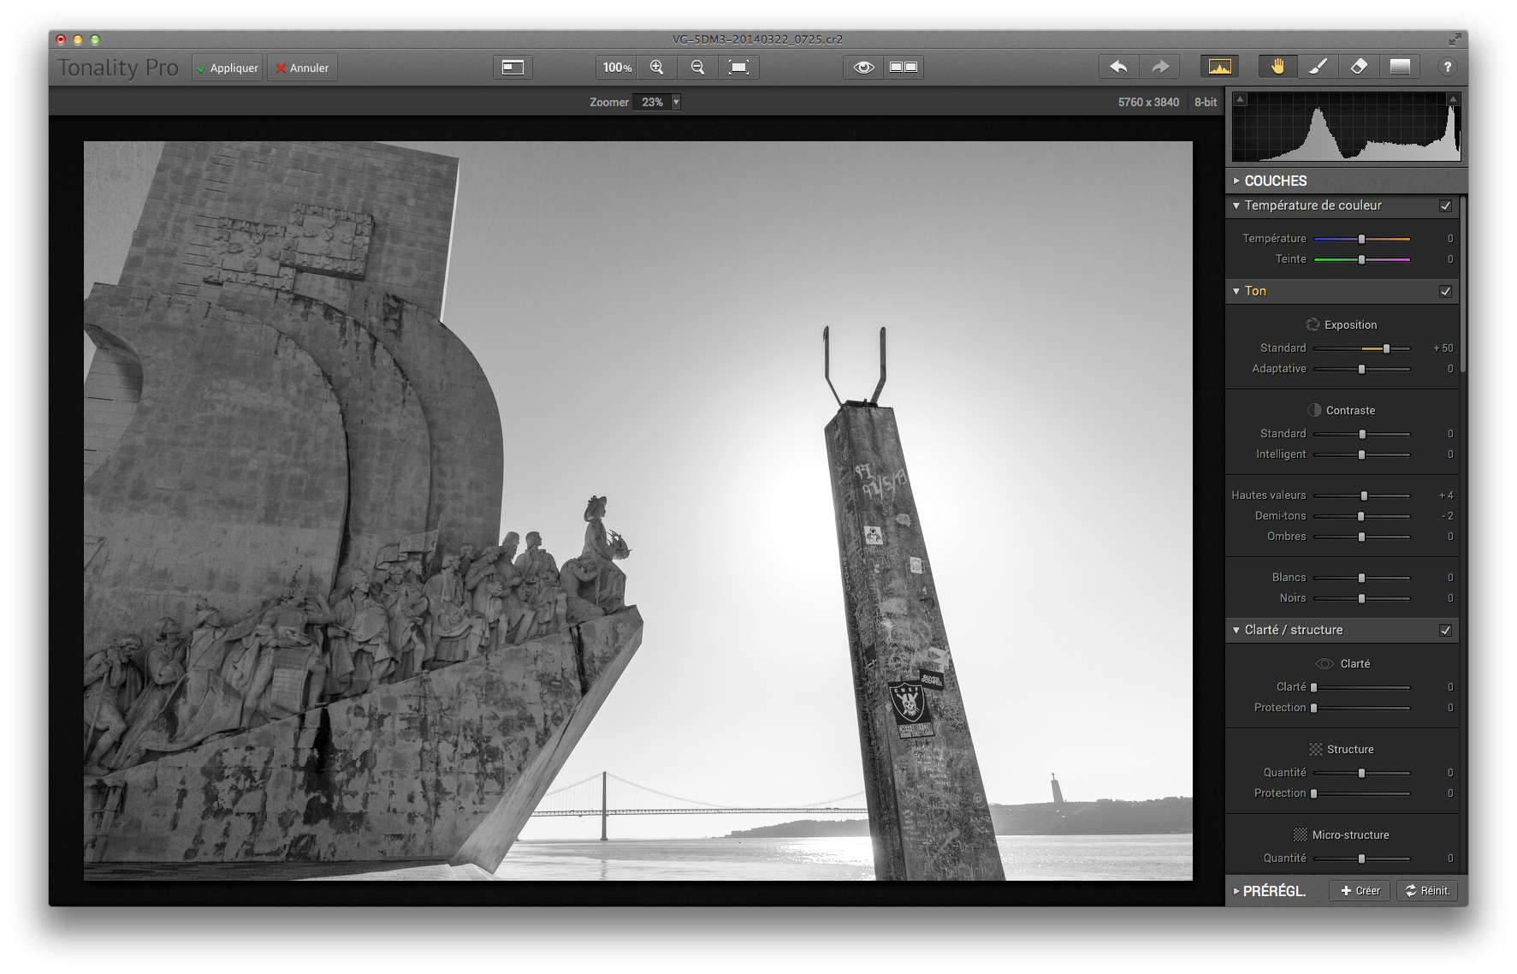The height and width of the screenshot is (974, 1517).
Task: Click the Exposition Standard value +50
Action: point(1443,348)
